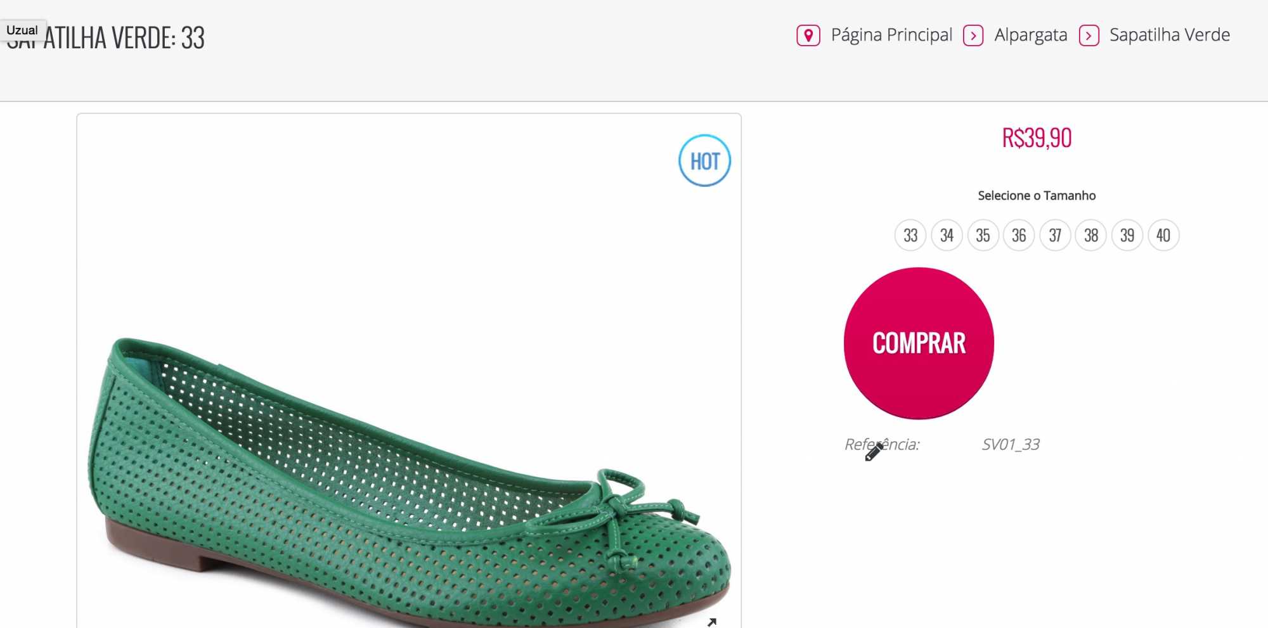This screenshot has width=1268, height=628.
Task: Click the enlarge image arrow icon
Action: pyautogui.click(x=712, y=622)
